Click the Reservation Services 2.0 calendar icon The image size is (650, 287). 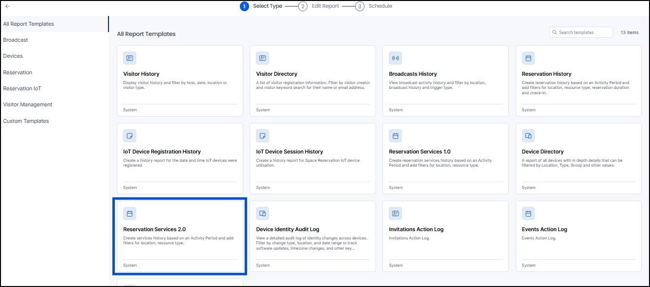pyautogui.click(x=129, y=214)
